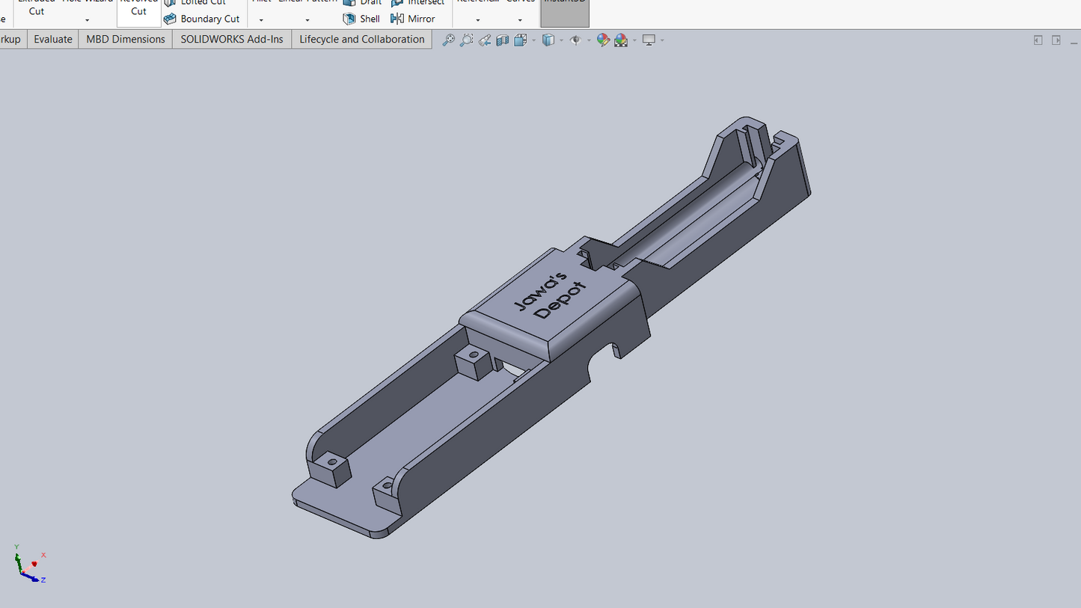This screenshot has width=1081, height=608.
Task: Open the Edit Appearance tool
Action: (x=603, y=40)
